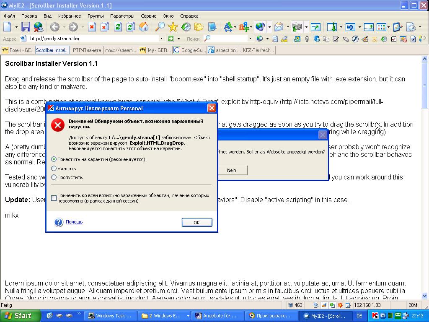This screenshot has width=429, height=322.
Task: Open the Сервис menu
Action: [x=148, y=16]
